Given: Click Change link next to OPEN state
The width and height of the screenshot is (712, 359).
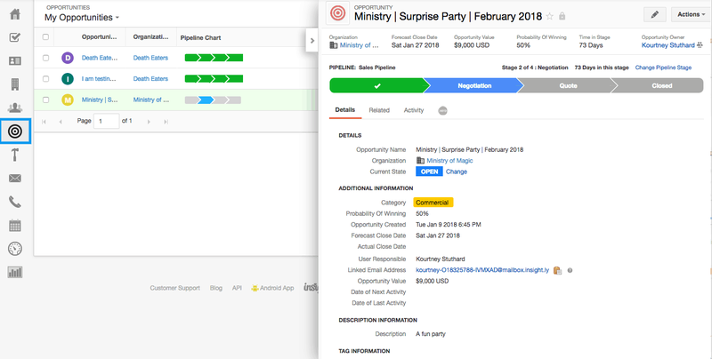Looking at the screenshot, I should coord(457,172).
